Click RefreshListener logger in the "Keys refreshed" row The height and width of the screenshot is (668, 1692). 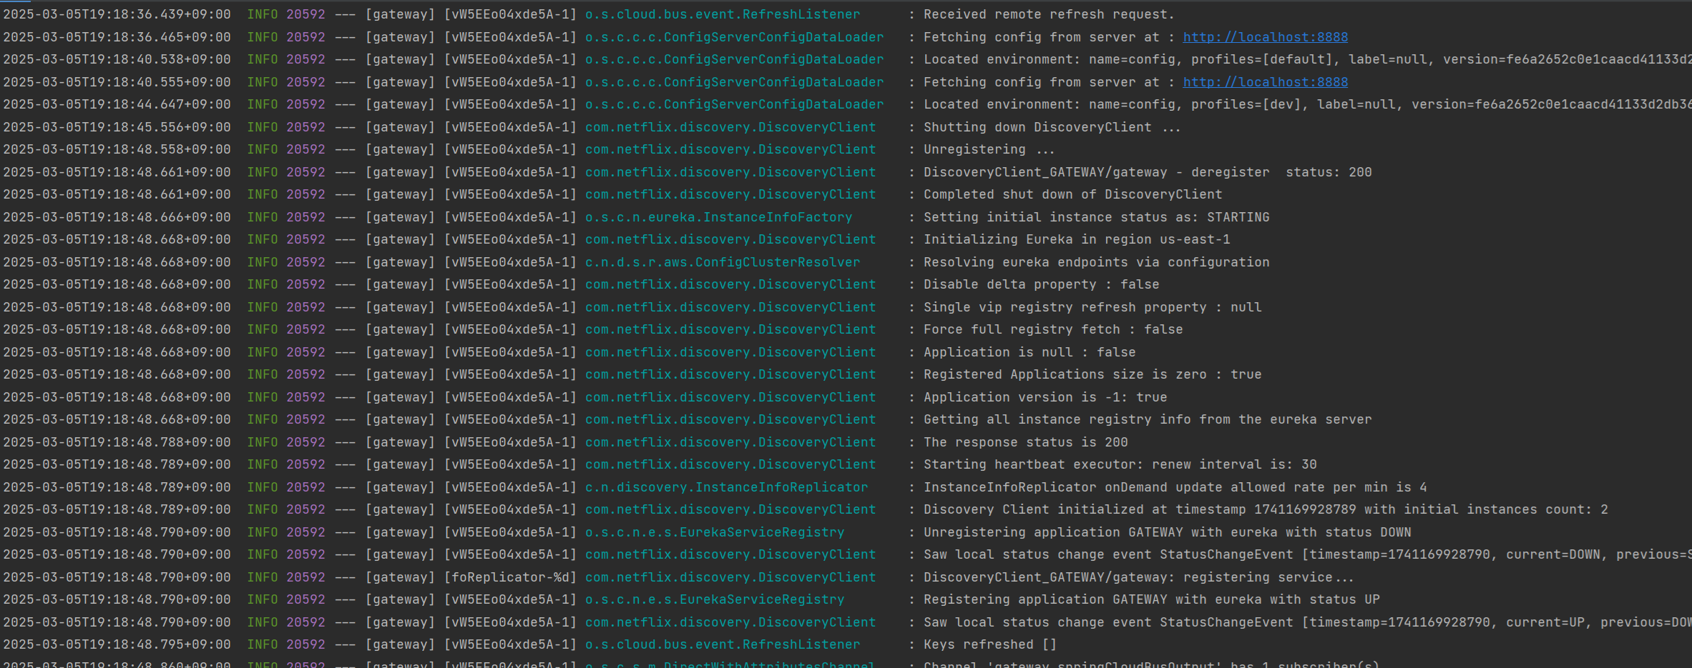[723, 644]
